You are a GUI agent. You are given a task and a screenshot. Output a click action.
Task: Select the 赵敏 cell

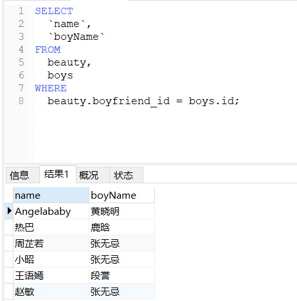(51, 291)
